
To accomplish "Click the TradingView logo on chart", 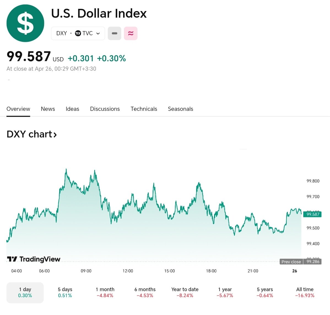I will [x=34, y=259].
